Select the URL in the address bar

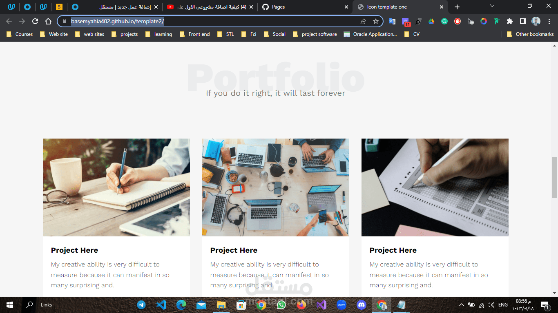point(118,21)
